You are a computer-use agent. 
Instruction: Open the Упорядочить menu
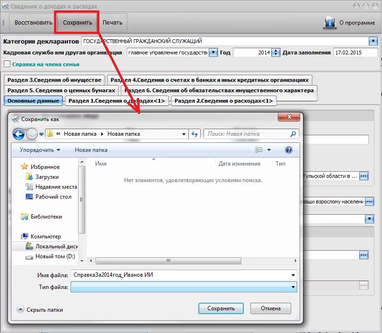pyautogui.click(x=40, y=150)
